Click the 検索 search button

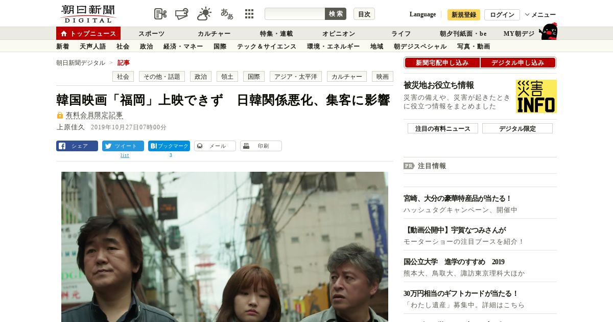[x=336, y=14]
